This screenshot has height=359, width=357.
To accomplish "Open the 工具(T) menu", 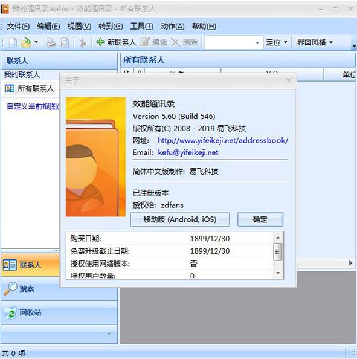I will click(x=142, y=27).
